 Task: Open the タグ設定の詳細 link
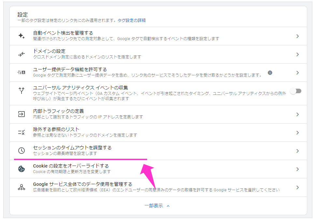pyautogui.click(x=132, y=20)
